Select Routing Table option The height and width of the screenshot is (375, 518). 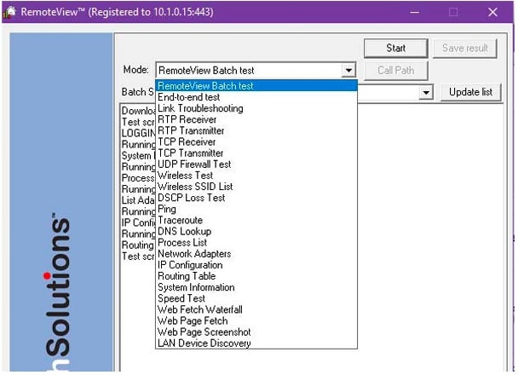[x=256, y=276]
